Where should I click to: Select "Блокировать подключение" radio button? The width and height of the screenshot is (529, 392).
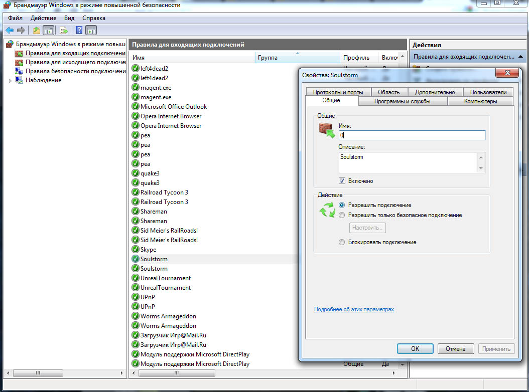click(342, 242)
